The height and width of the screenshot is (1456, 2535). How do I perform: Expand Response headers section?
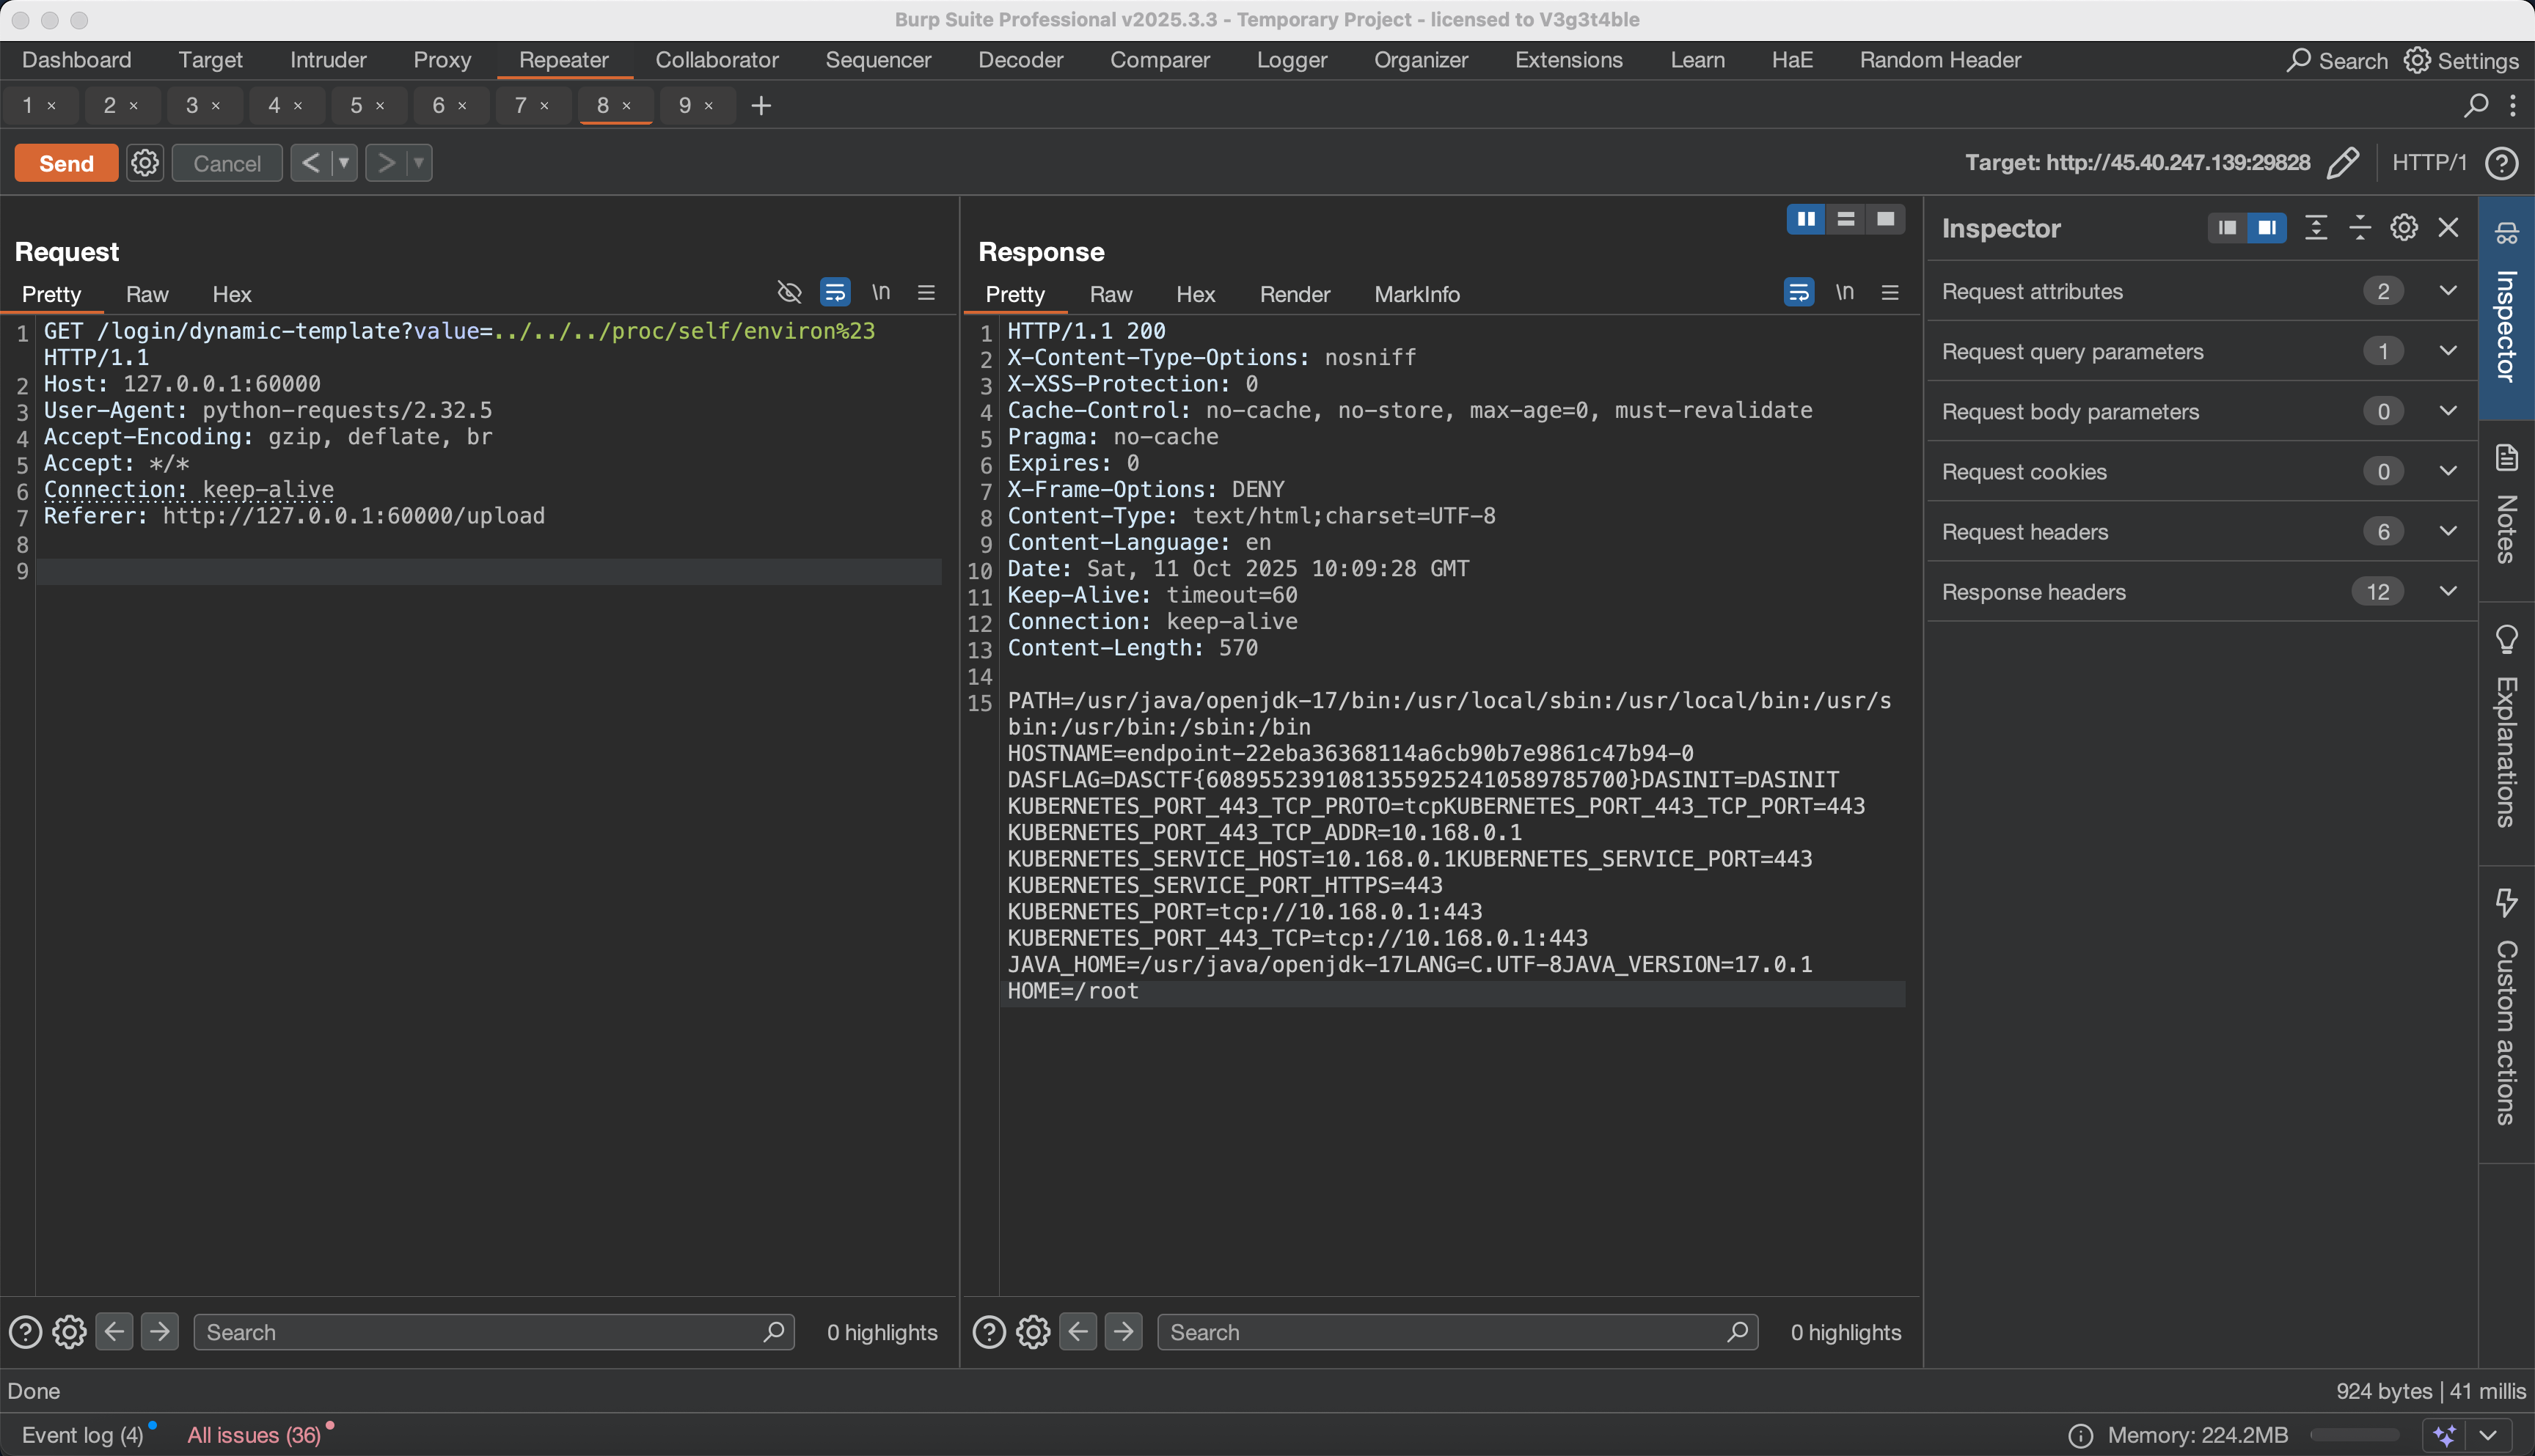2447,591
